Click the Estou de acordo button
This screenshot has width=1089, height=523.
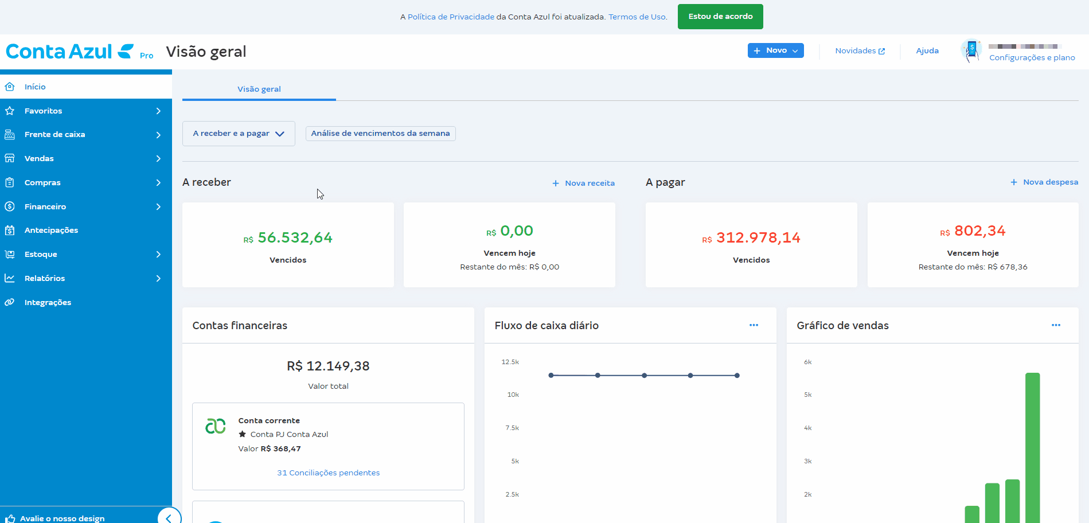click(720, 17)
